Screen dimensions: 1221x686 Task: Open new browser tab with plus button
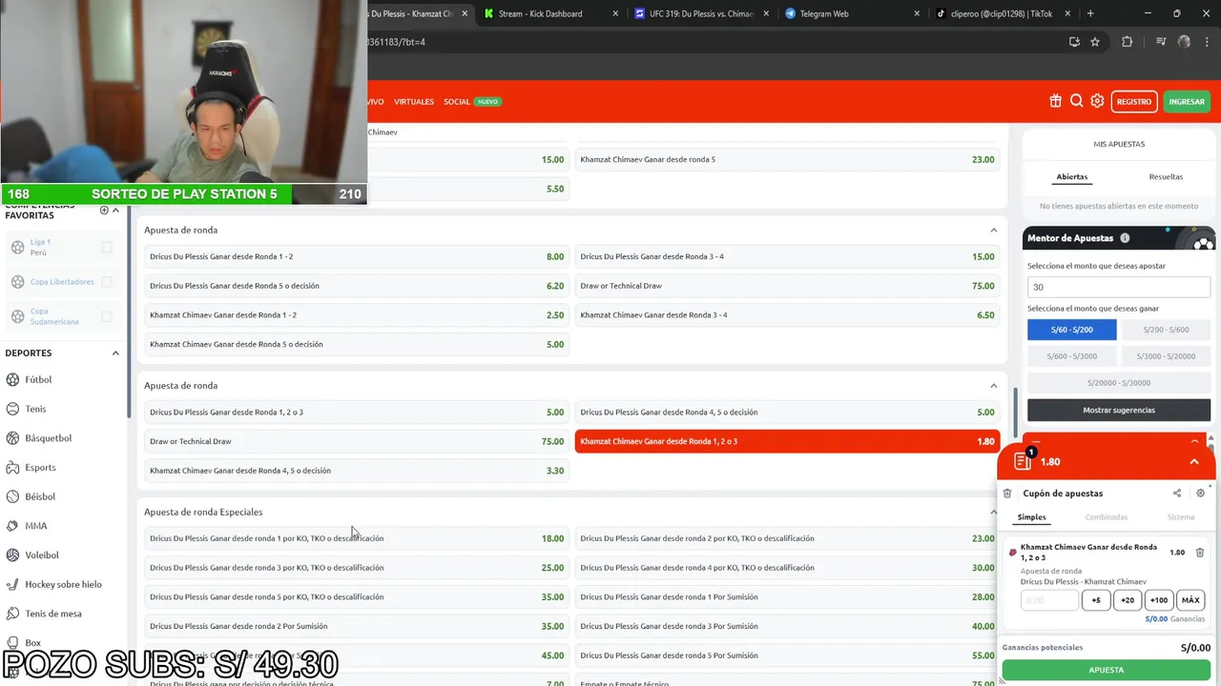pos(1090,13)
